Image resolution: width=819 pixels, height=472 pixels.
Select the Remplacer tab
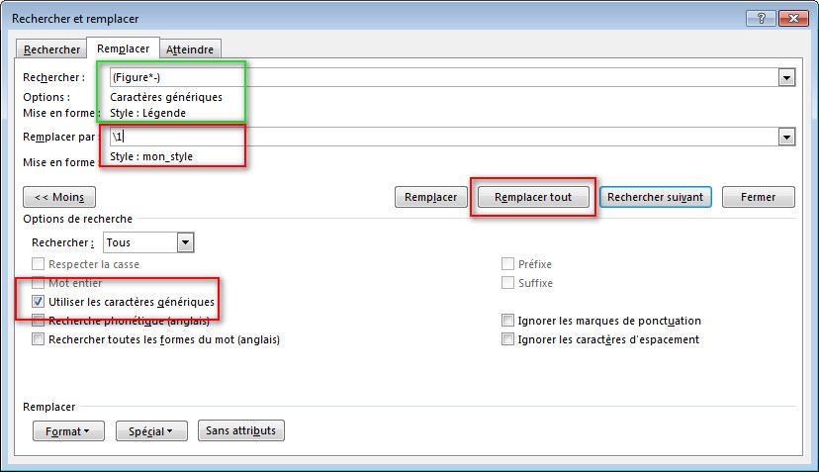tap(123, 48)
